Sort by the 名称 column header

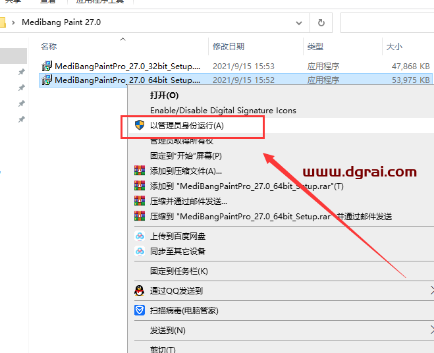49,46
